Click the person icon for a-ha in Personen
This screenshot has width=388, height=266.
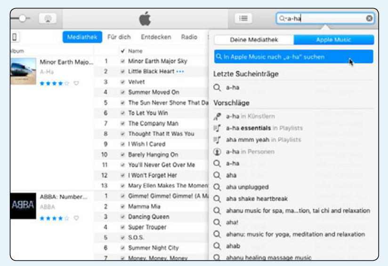[x=217, y=152]
